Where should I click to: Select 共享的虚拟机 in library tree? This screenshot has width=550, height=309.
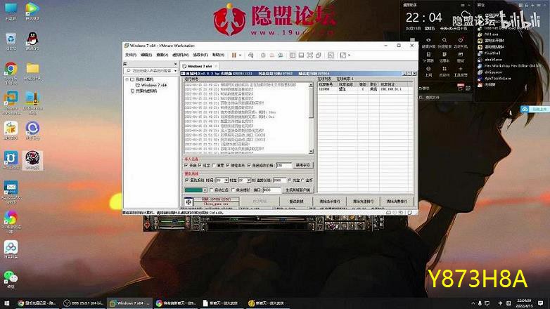click(143, 91)
